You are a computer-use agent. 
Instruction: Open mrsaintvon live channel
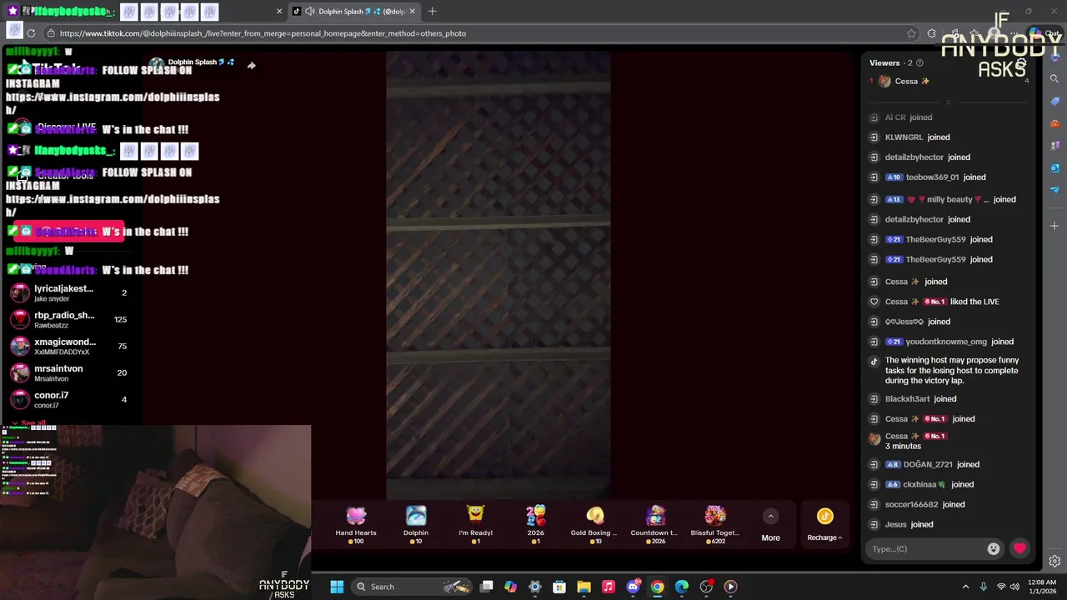coord(68,372)
